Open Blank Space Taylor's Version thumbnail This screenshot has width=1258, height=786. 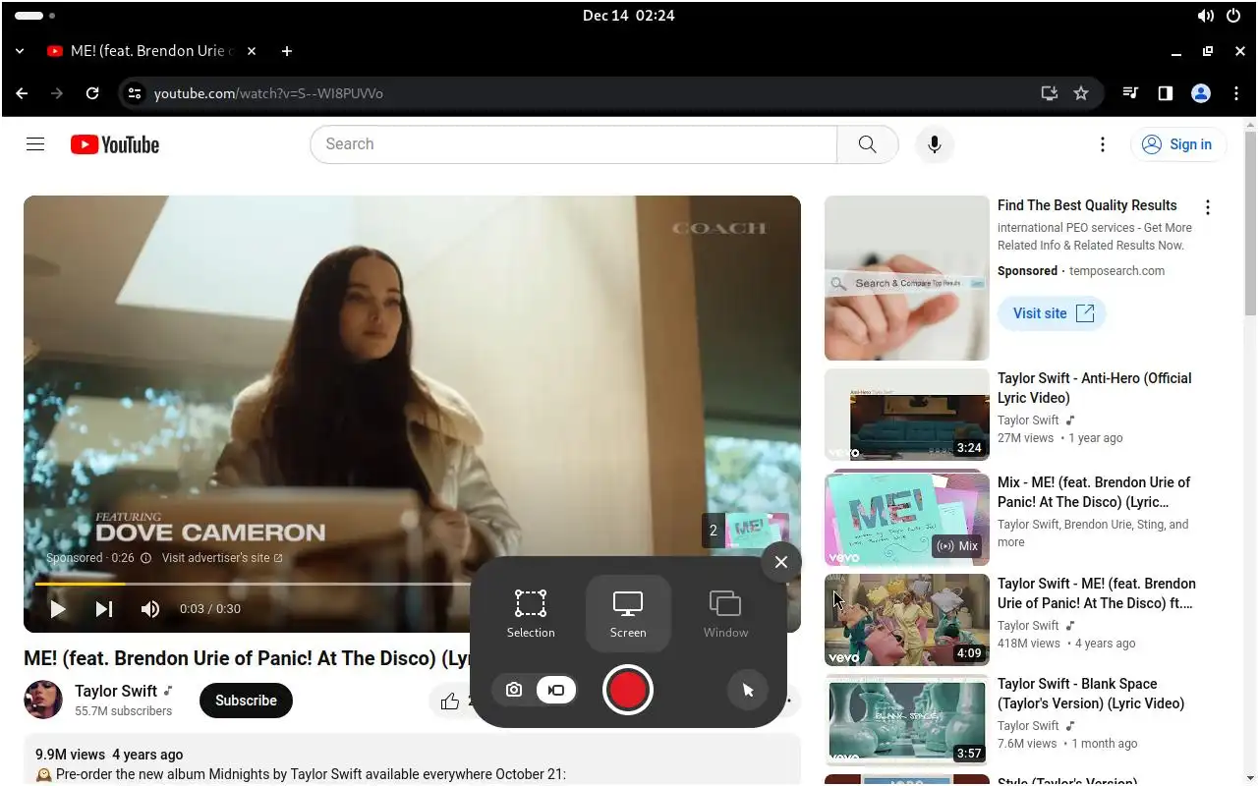(907, 720)
